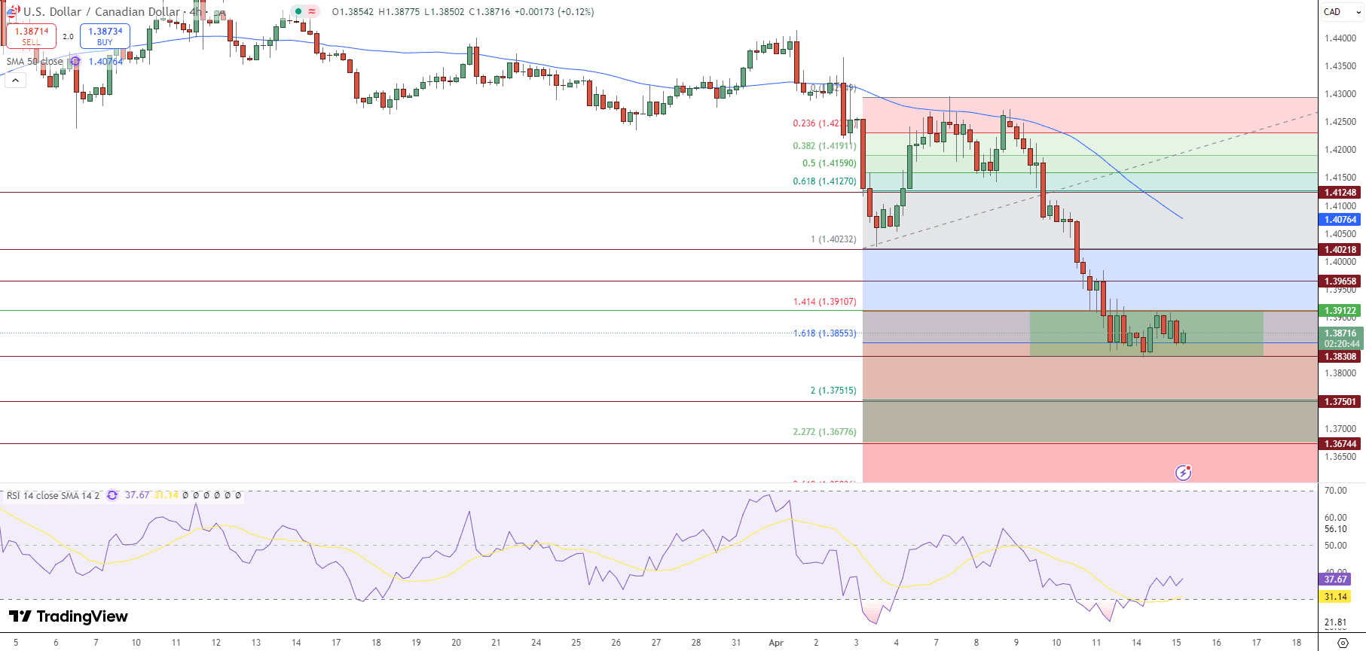
Task: Click the Apr label on the time axis
Action: 776,643
